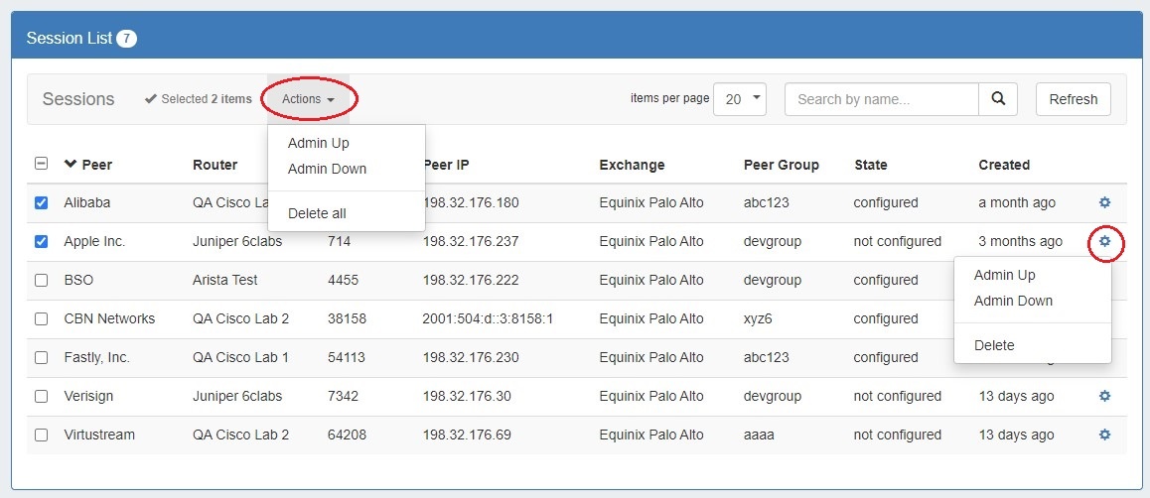Choose Admin Down in the Apple Inc. gear menu
This screenshot has height=498, width=1150.
click(1013, 301)
